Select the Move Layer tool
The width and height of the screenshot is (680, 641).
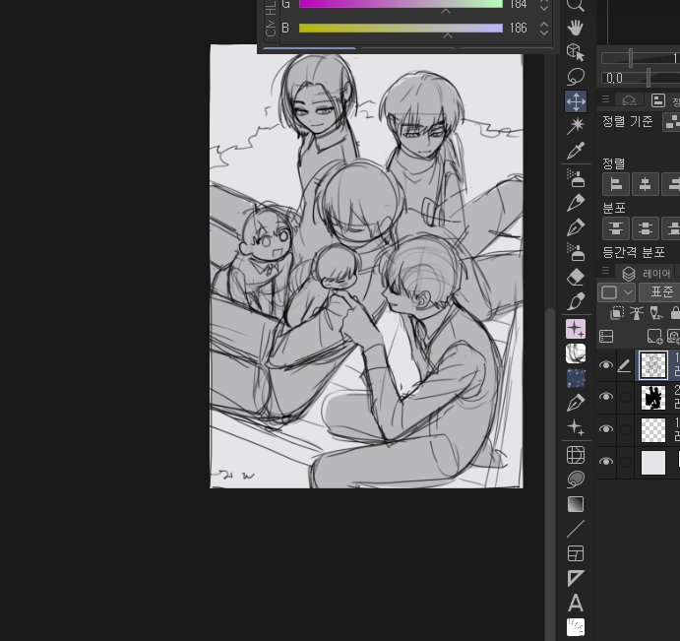point(576,101)
